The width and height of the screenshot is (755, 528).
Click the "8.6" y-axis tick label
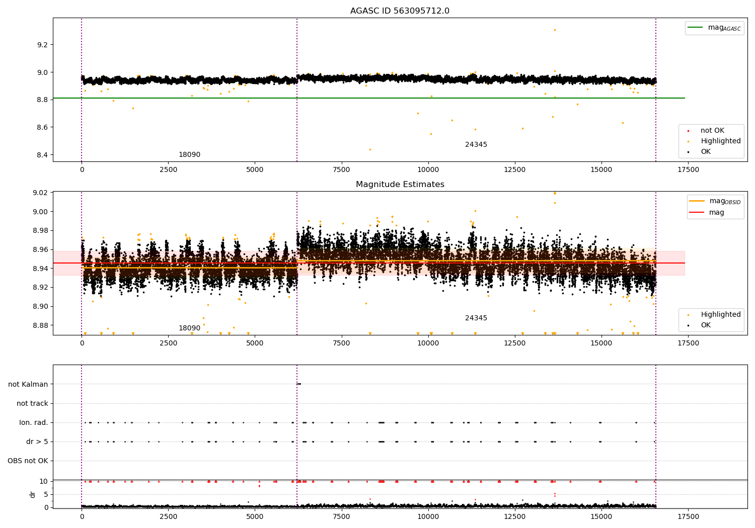coord(42,127)
